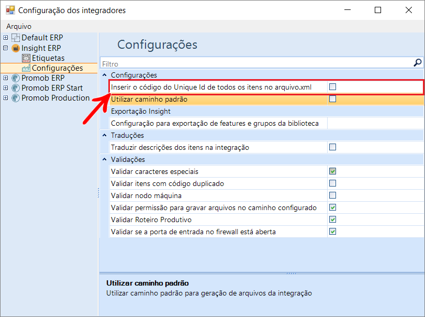425x317 pixels.
Task: Close the Configuração dos integradores window
Action: coord(408,10)
